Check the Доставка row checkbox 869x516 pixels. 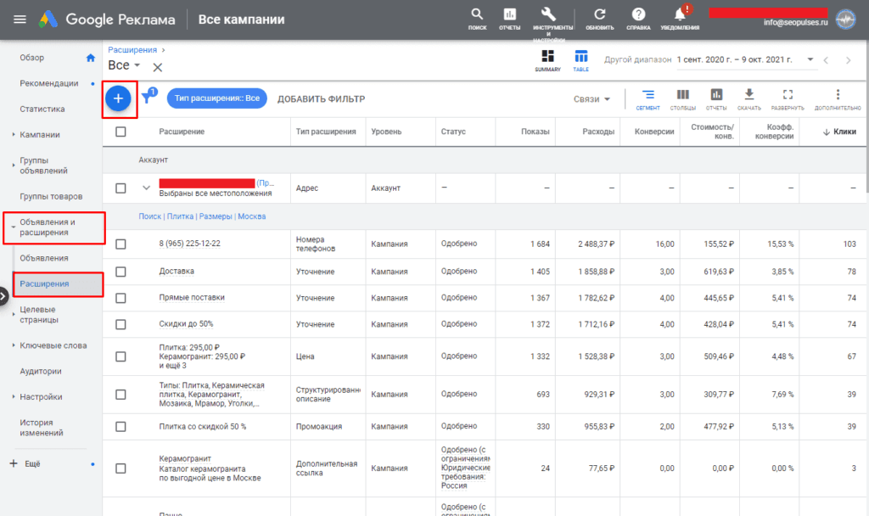(121, 272)
